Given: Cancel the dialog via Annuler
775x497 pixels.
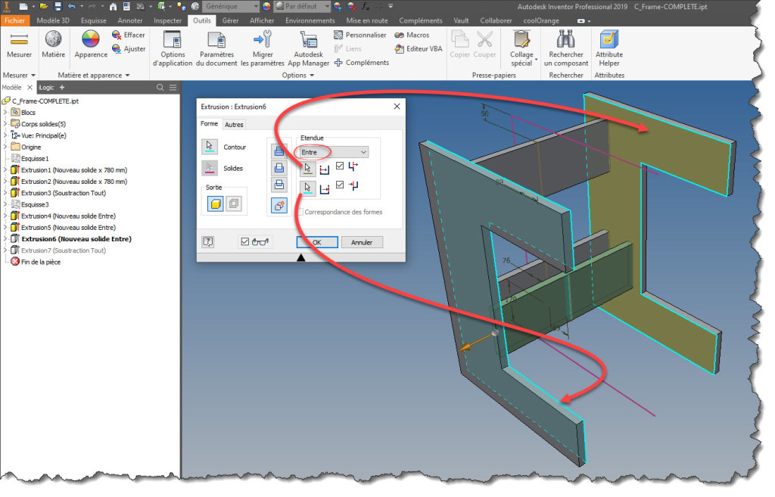Looking at the screenshot, I should pyautogui.click(x=362, y=242).
